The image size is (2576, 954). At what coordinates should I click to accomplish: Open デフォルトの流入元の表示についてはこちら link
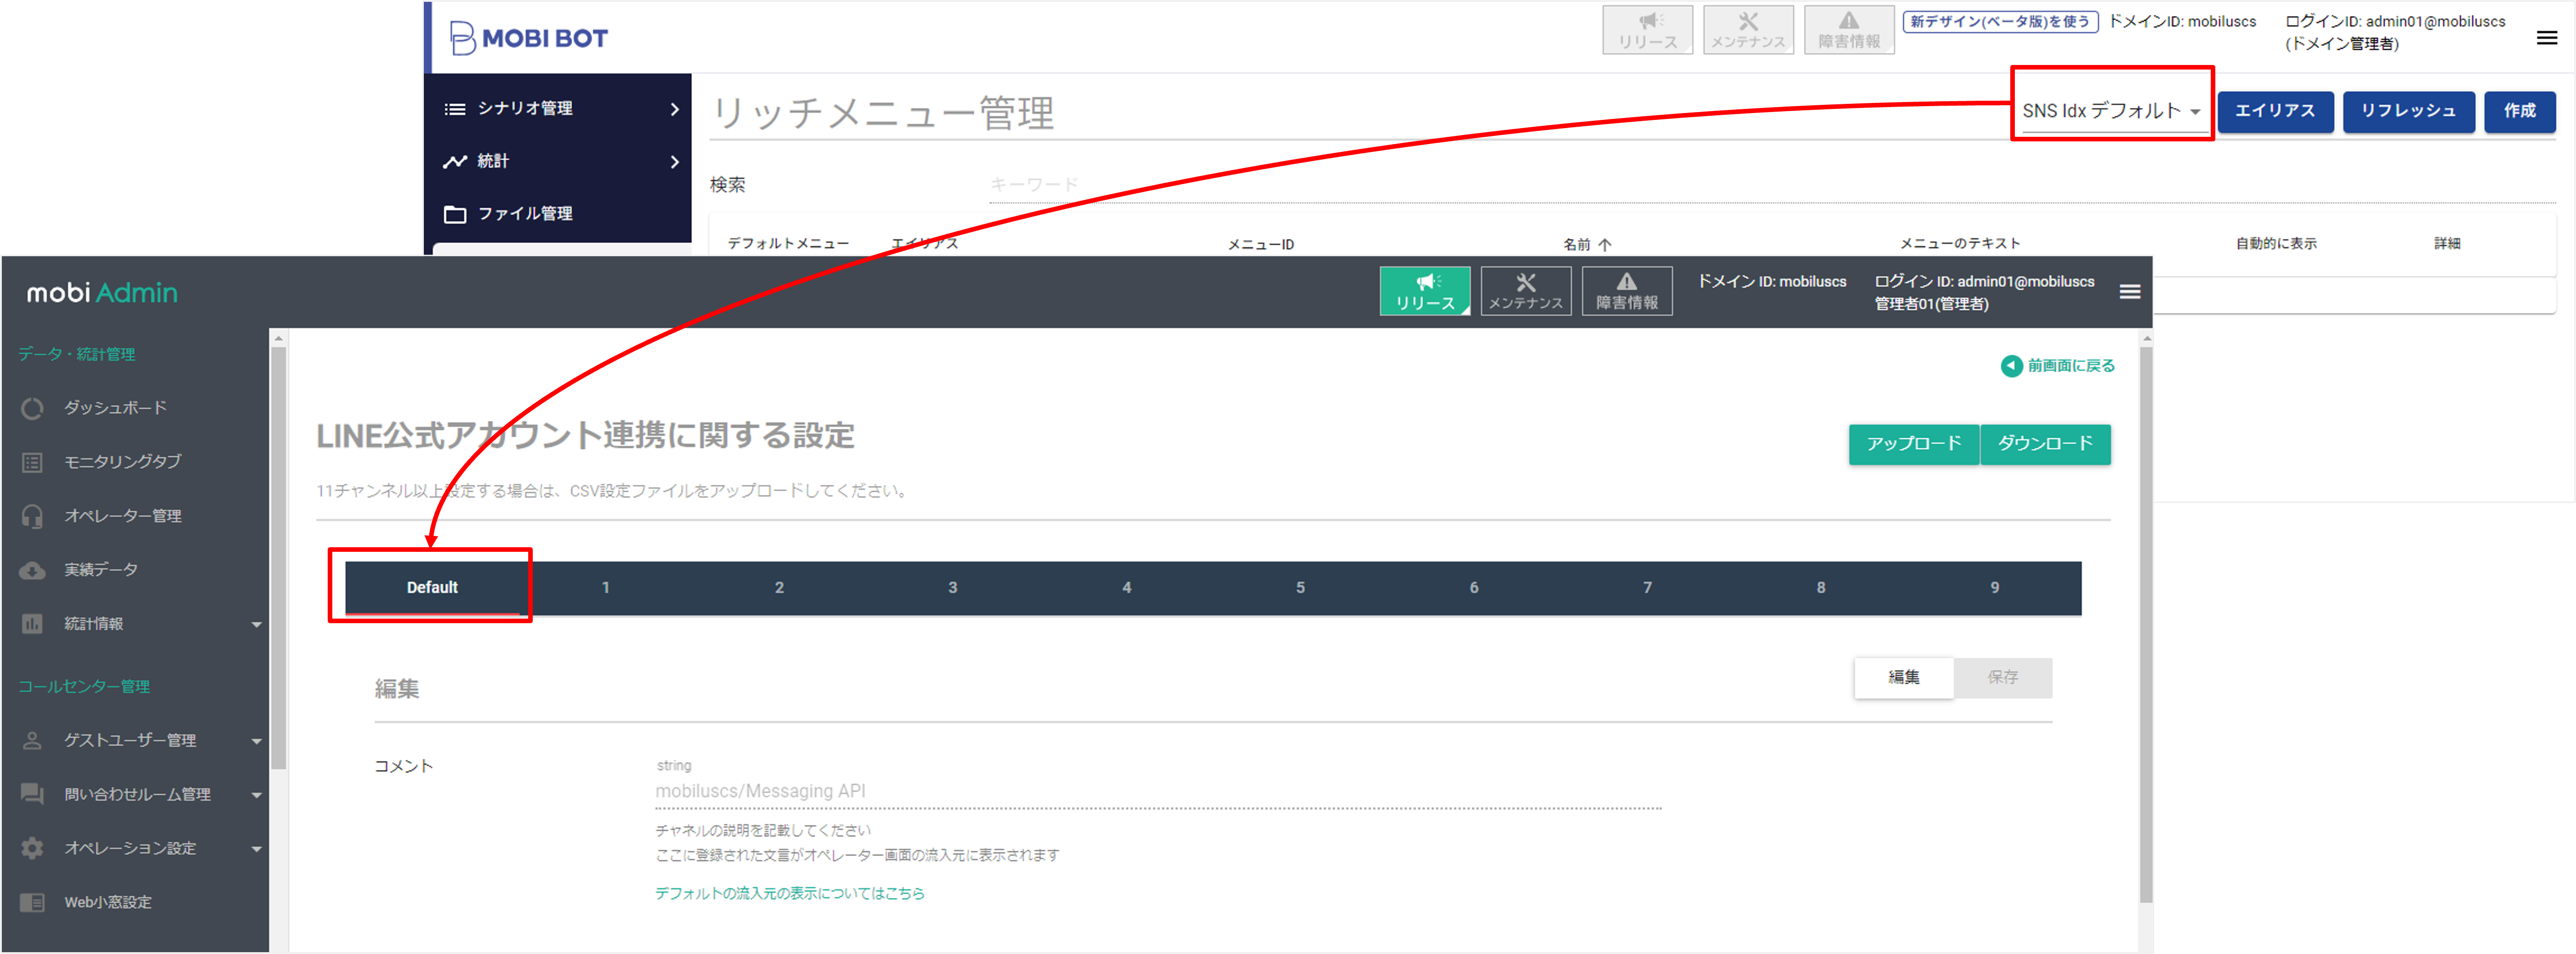click(789, 894)
